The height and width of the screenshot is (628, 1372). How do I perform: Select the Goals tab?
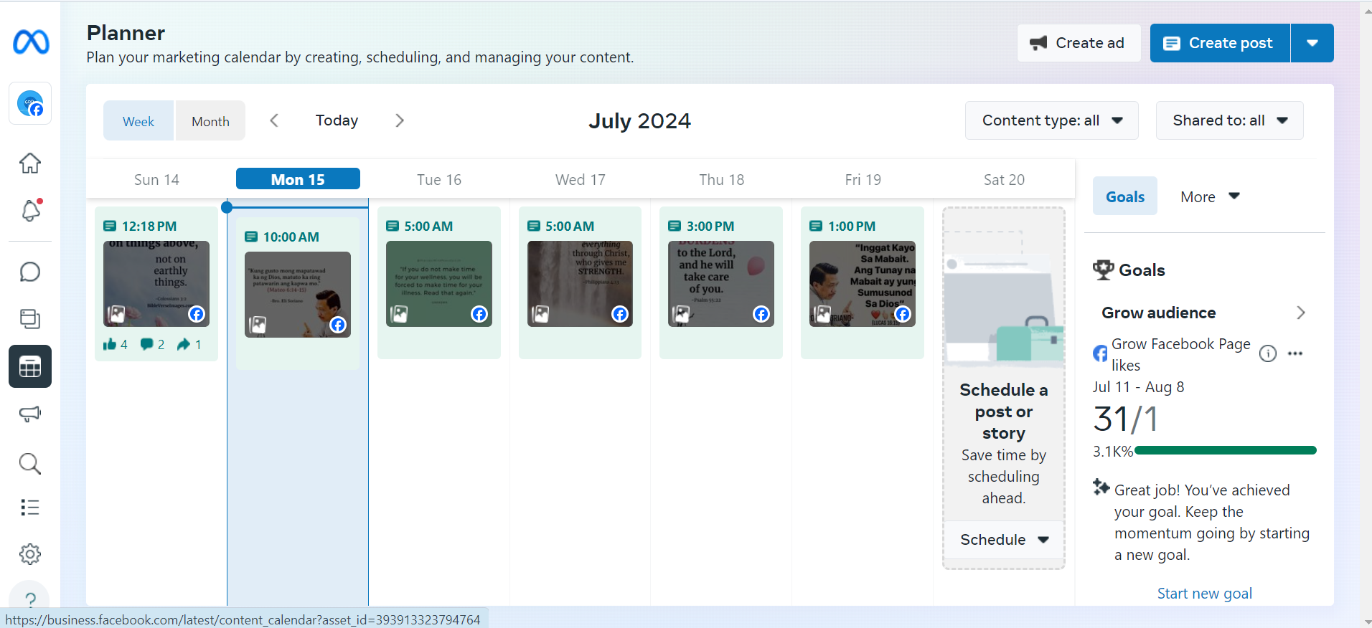[1125, 196]
